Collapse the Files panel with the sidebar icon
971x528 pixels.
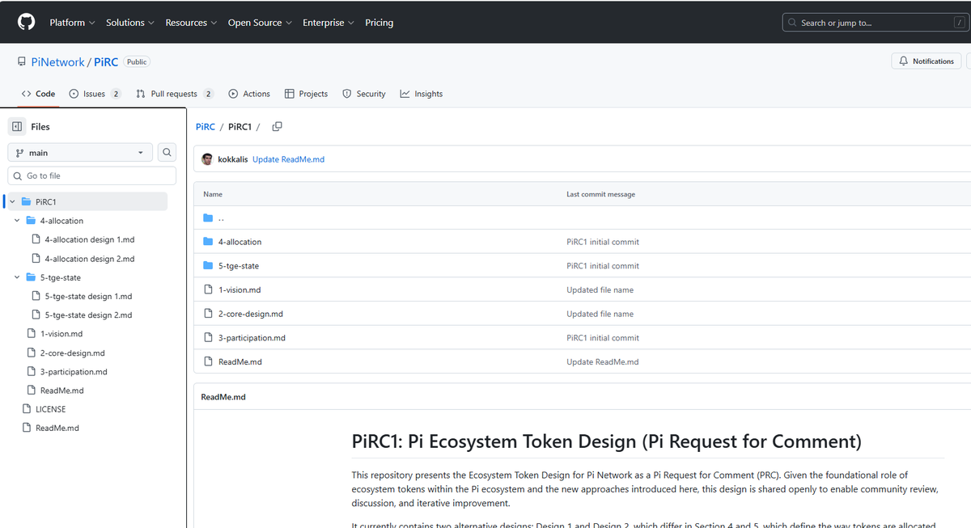[17, 127]
